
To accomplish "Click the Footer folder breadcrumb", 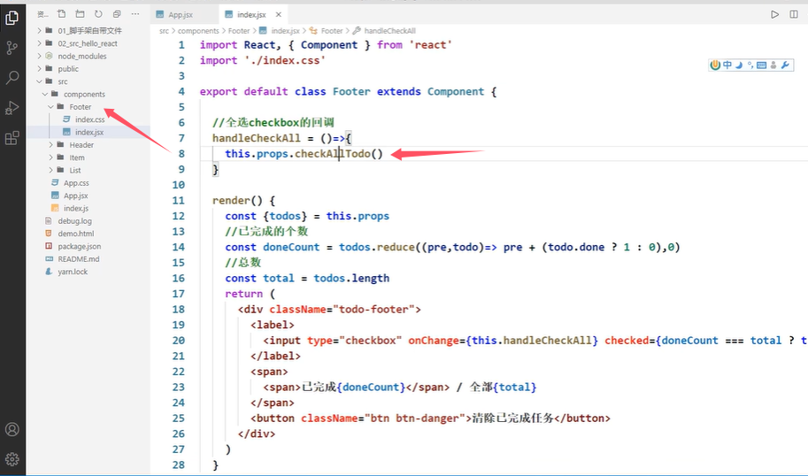I will coord(239,31).
